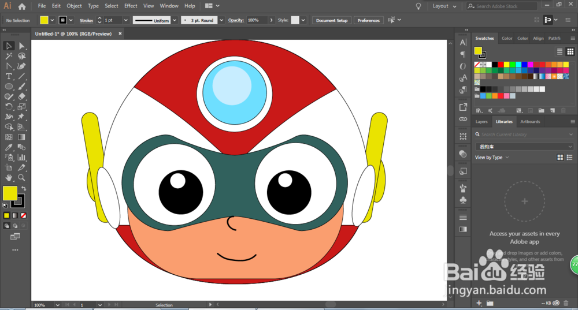Open the Style dropdown arrow

303,20
